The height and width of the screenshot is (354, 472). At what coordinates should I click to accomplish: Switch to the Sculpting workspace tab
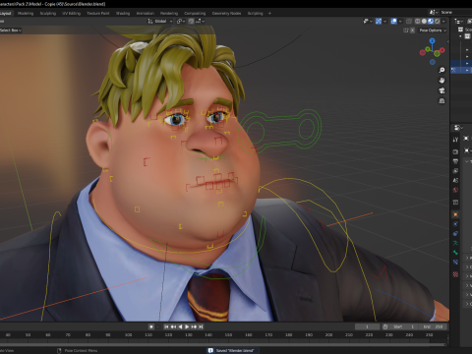48,13
